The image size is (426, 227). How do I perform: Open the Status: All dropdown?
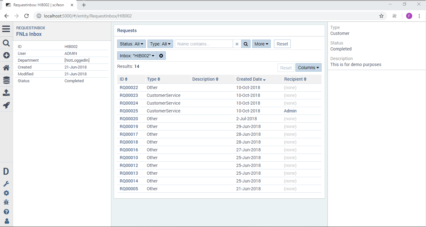point(132,44)
